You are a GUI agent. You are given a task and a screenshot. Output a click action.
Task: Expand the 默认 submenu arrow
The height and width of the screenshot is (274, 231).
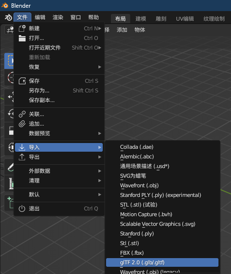pos(100,195)
